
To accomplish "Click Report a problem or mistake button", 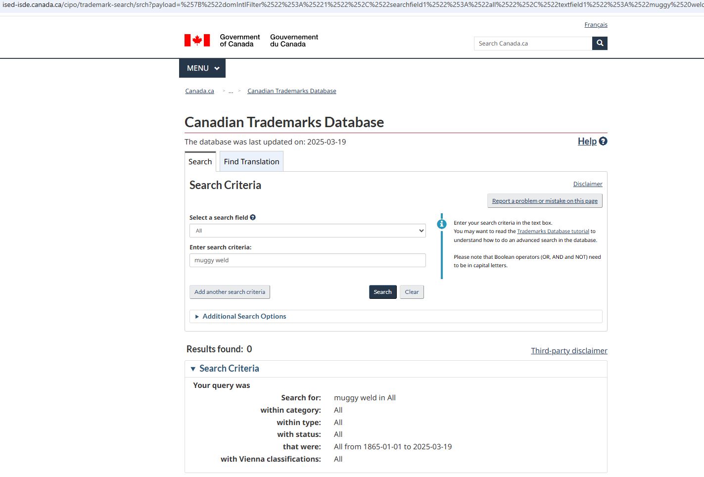I will coord(545,201).
